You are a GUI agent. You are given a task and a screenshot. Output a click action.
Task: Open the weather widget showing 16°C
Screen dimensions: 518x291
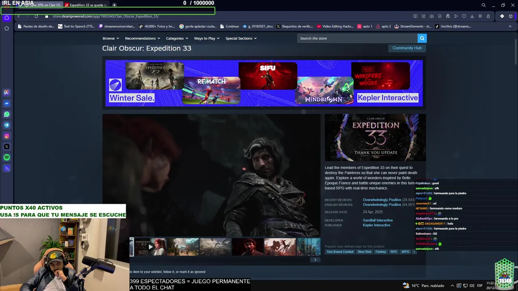coord(424,285)
